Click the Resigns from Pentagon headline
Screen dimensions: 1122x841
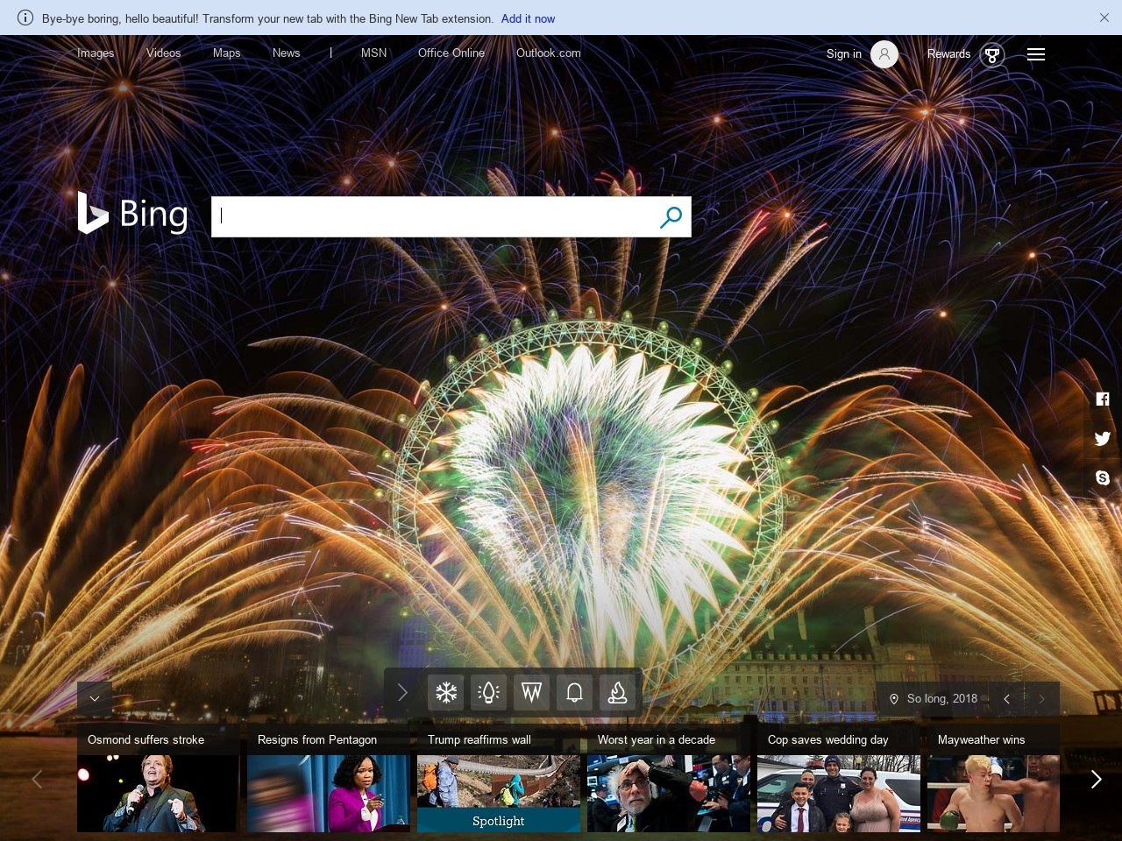[317, 739]
